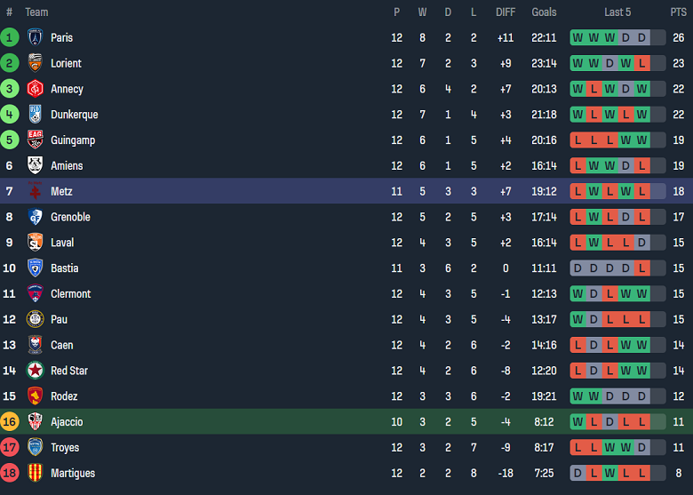693x495 pixels.
Task: Click the Bastia club logo
Action: [x=36, y=268]
